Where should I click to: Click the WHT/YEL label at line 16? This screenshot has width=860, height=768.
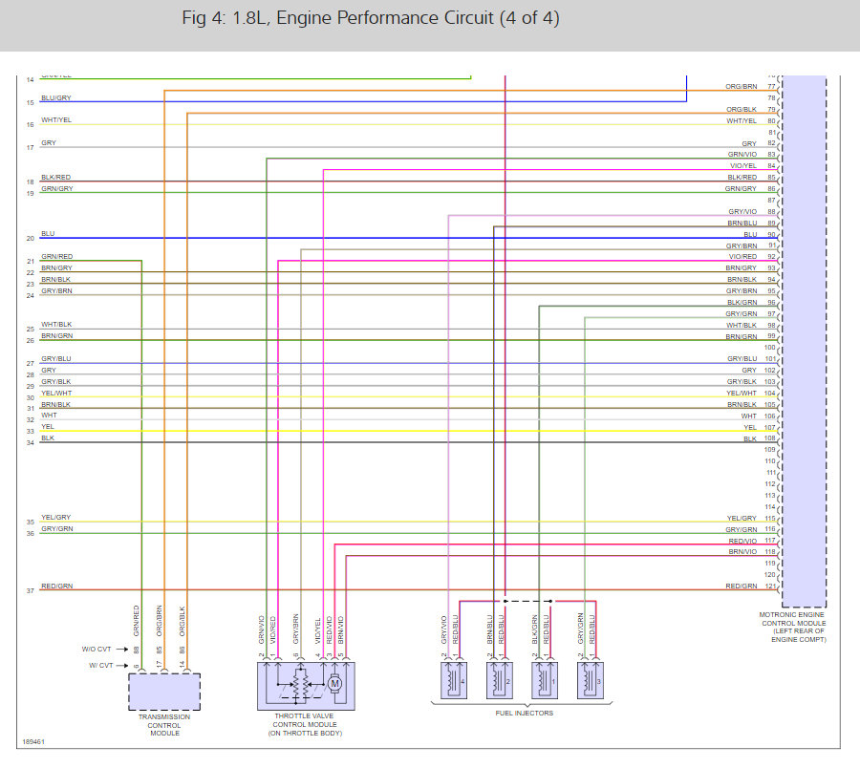(x=56, y=119)
